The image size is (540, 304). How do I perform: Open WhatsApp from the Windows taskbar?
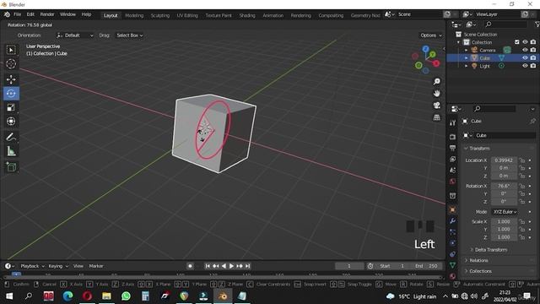tap(126, 296)
